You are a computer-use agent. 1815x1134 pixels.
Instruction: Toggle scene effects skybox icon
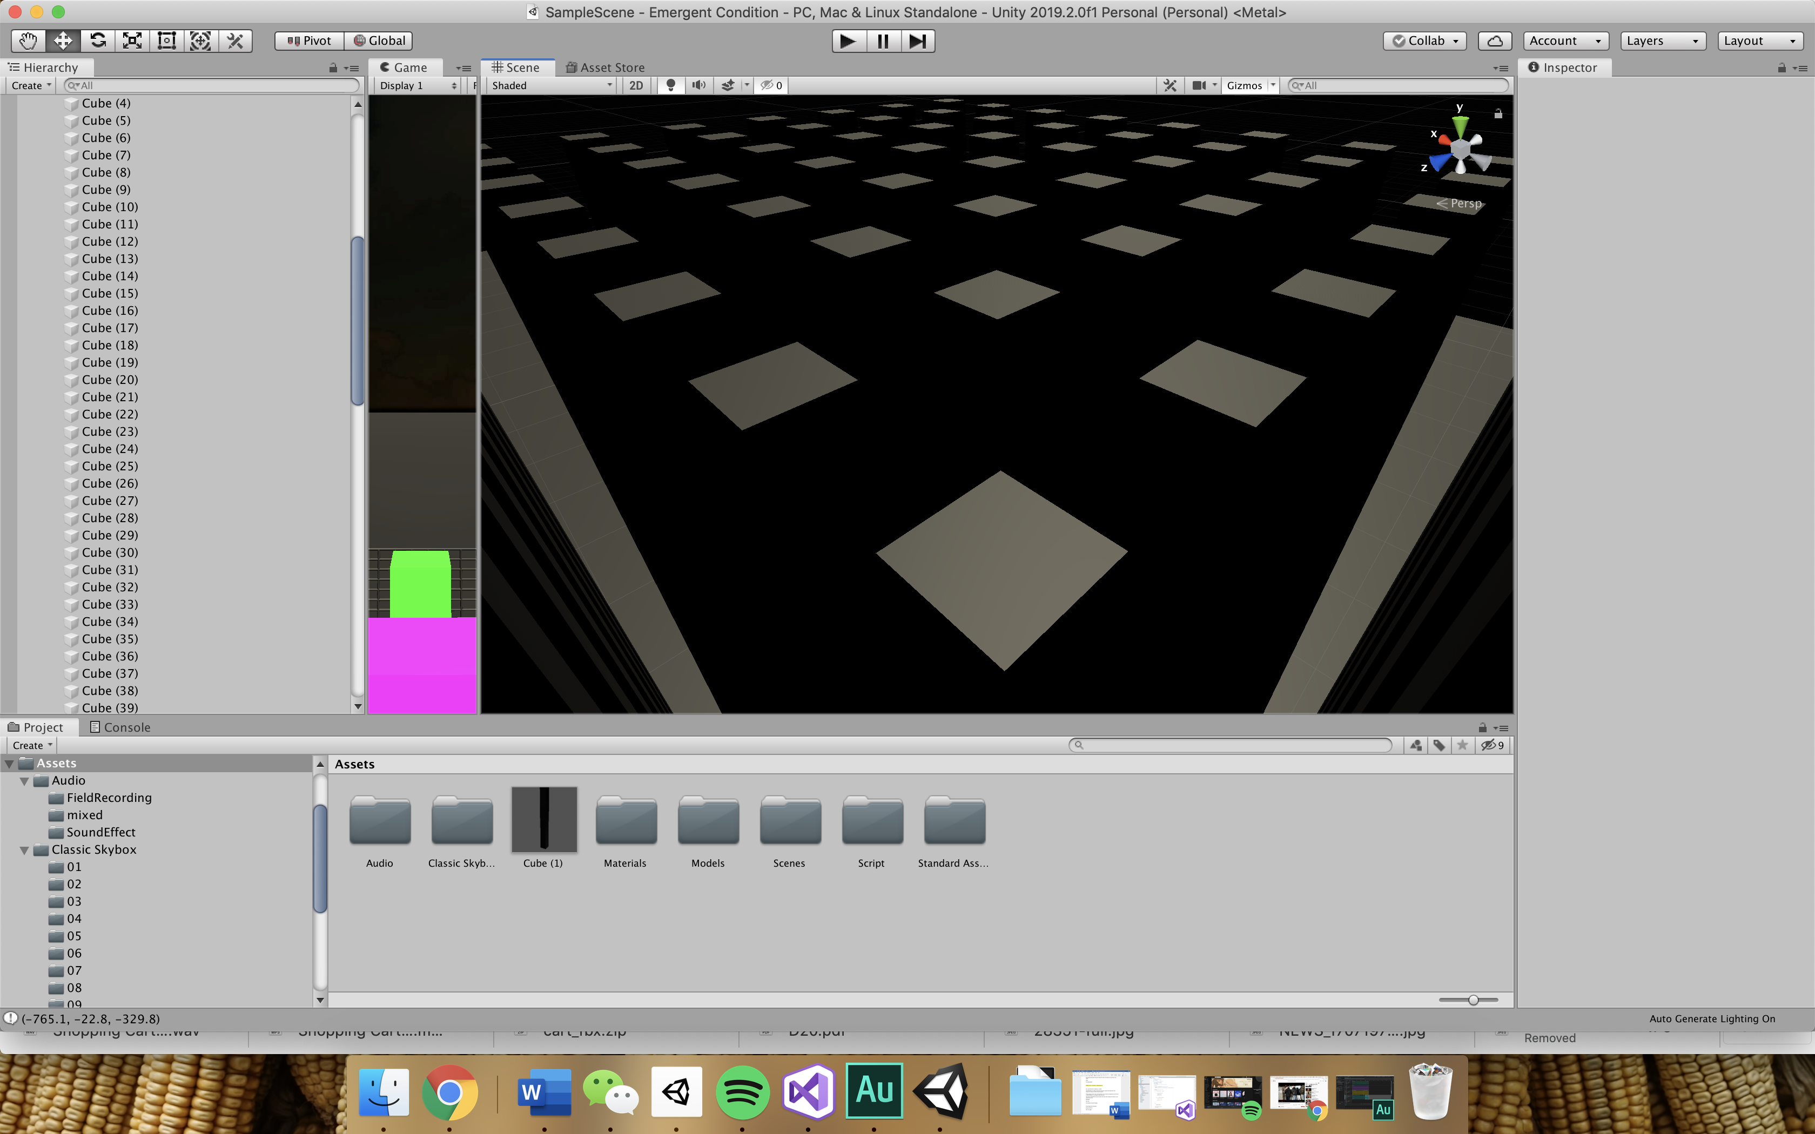pos(728,85)
